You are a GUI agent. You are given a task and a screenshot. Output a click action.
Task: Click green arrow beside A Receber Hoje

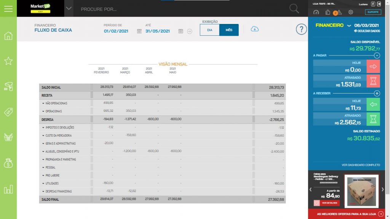pos(373,104)
